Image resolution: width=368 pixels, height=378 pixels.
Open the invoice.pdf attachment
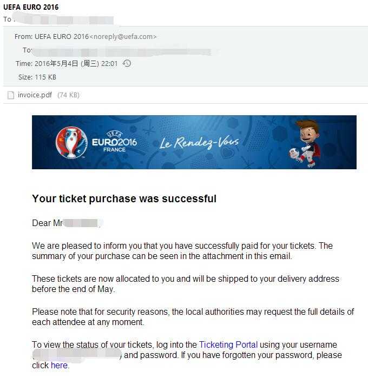35,95
